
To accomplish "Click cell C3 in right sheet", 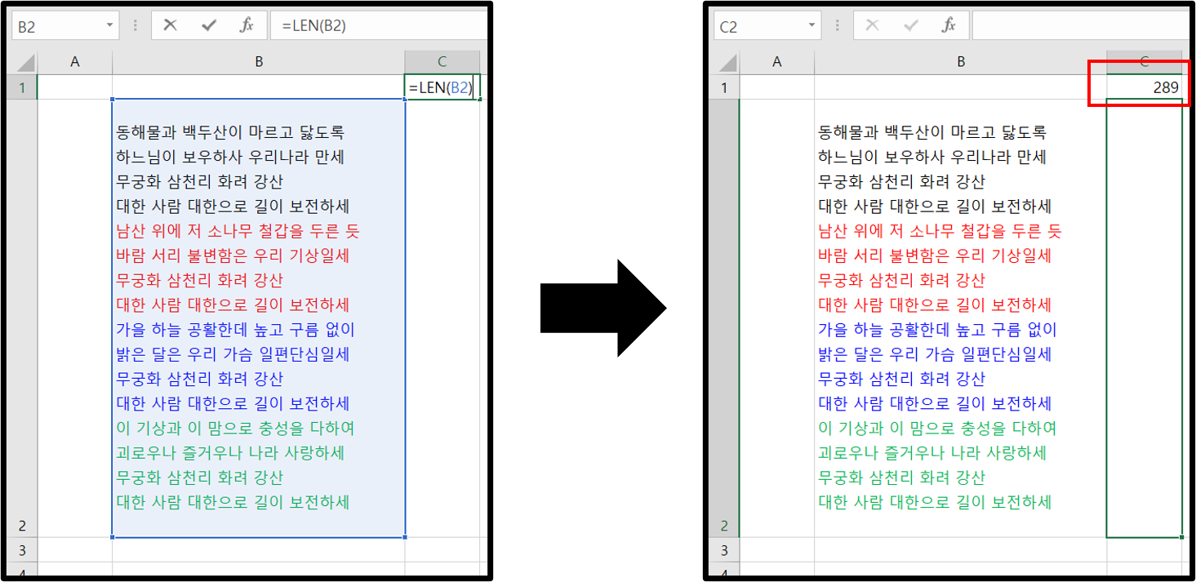I will 1145,549.
